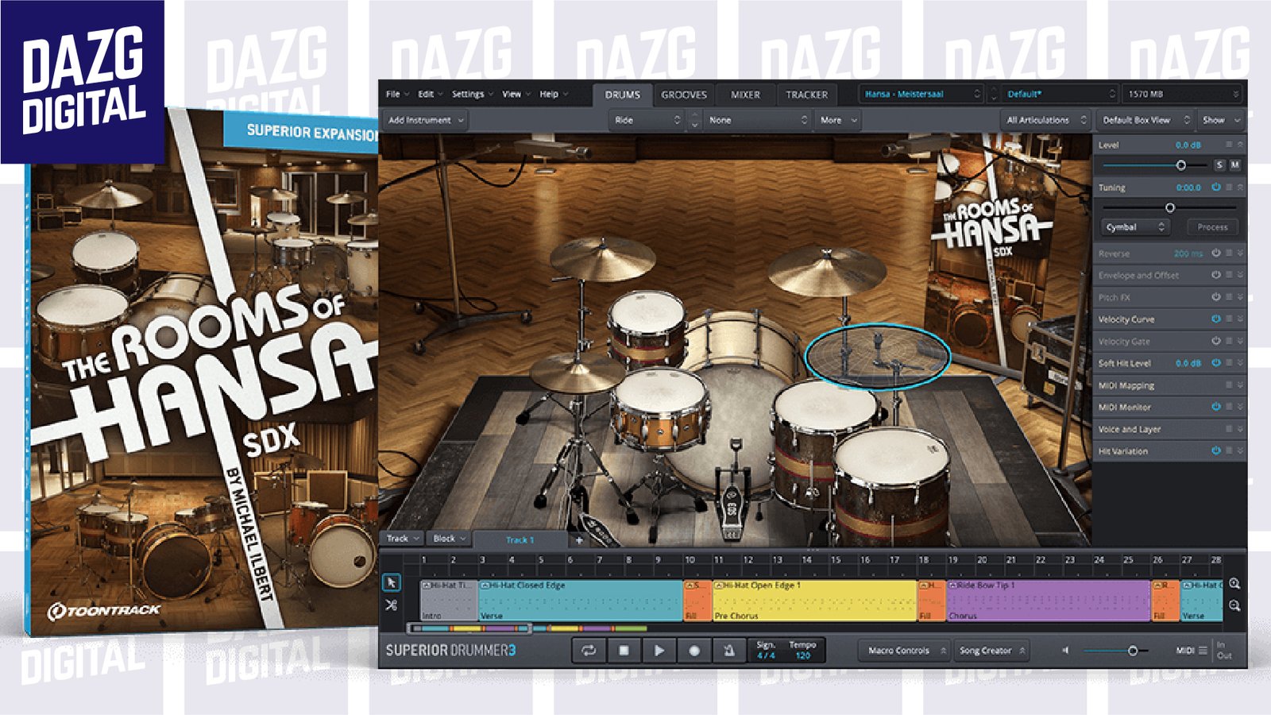Open the Track menu button
Screen dimensions: 1271x715
(x=403, y=539)
